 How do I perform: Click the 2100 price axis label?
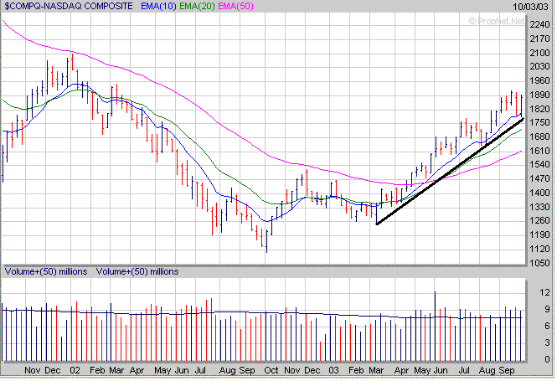click(539, 53)
